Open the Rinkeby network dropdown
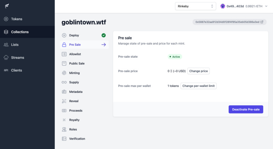The width and height of the screenshot is (273, 149). (x=196, y=6)
